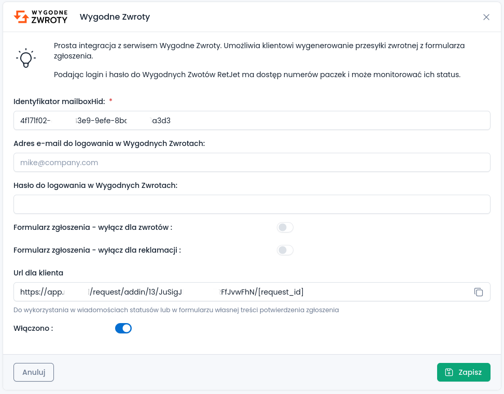504x394 pixels.
Task: Copy the customer URL to clipboard
Action: pos(479,292)
